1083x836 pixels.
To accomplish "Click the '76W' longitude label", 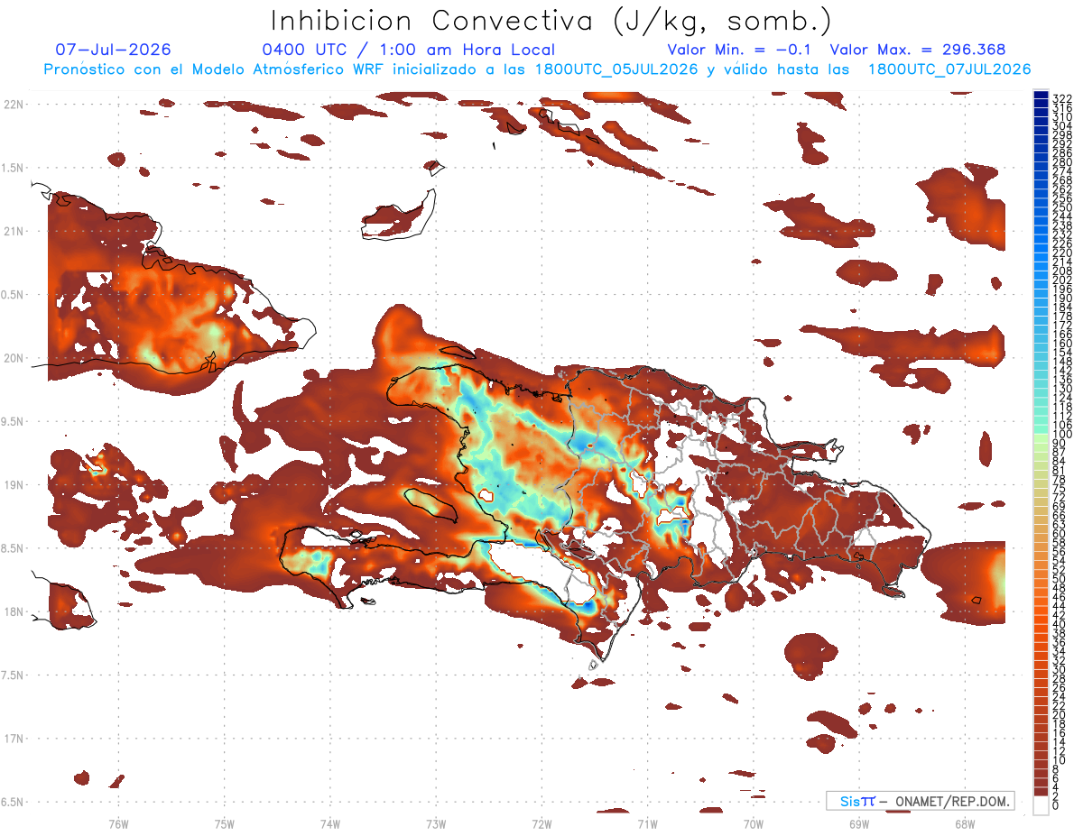I will [118, 824].
